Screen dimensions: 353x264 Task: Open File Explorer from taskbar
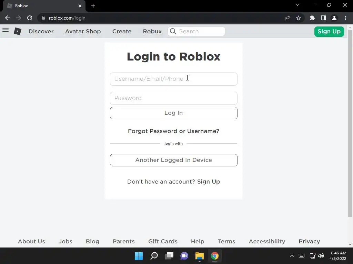pyautogui.click(x=200, y=256)
